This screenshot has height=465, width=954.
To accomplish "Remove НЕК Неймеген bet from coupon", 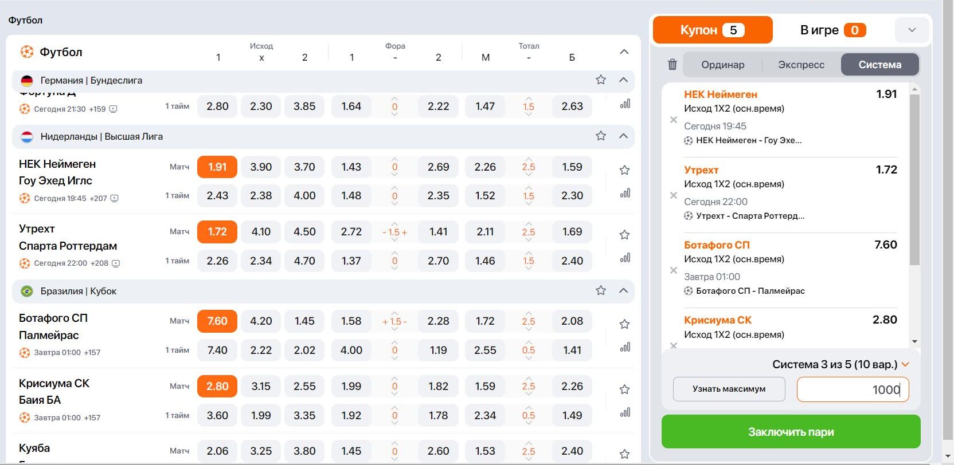I will pos(674,120).
